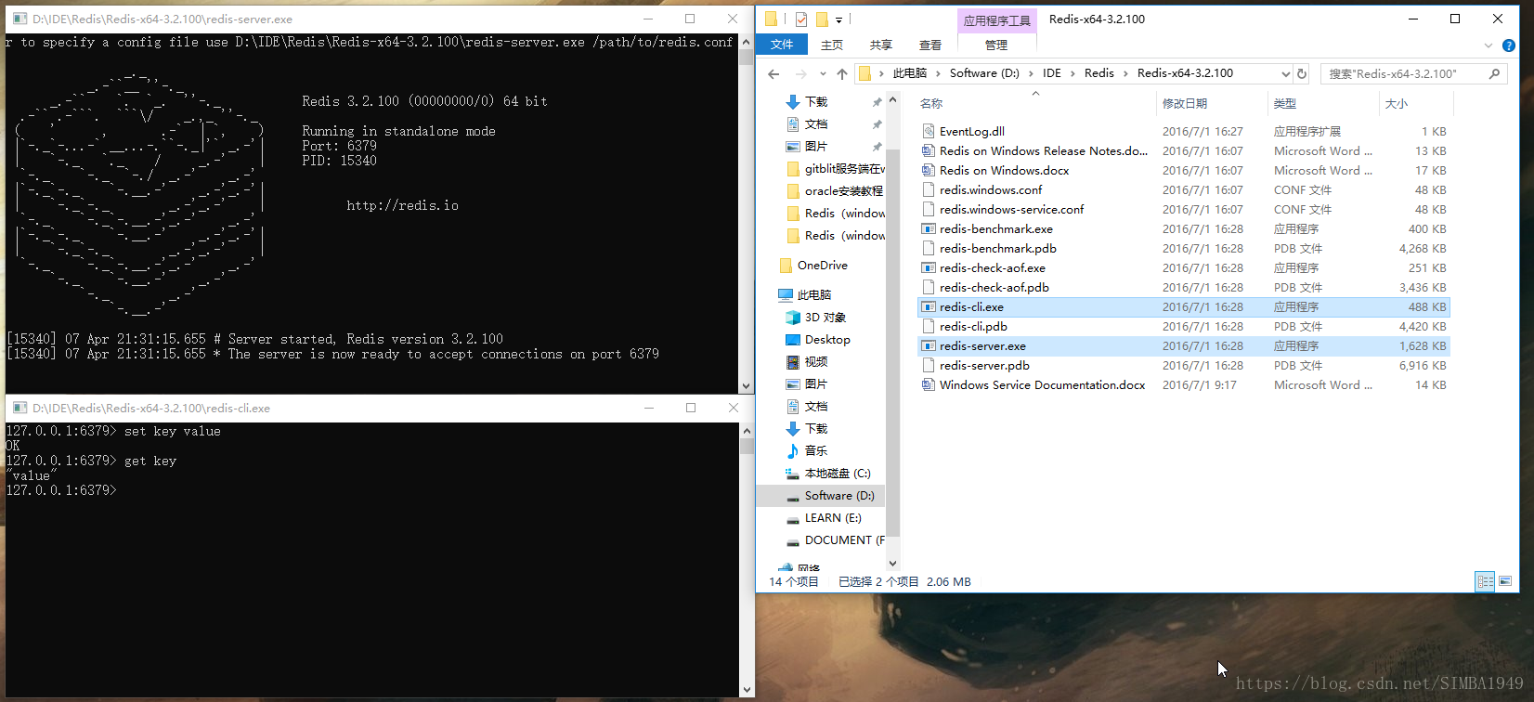Select the redis.windows-service.conf file name

(x=1011, y=209)
